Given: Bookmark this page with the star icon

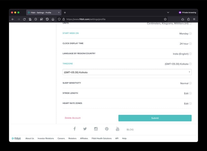Looking at the screenshot, I should [x=165, y=19].
